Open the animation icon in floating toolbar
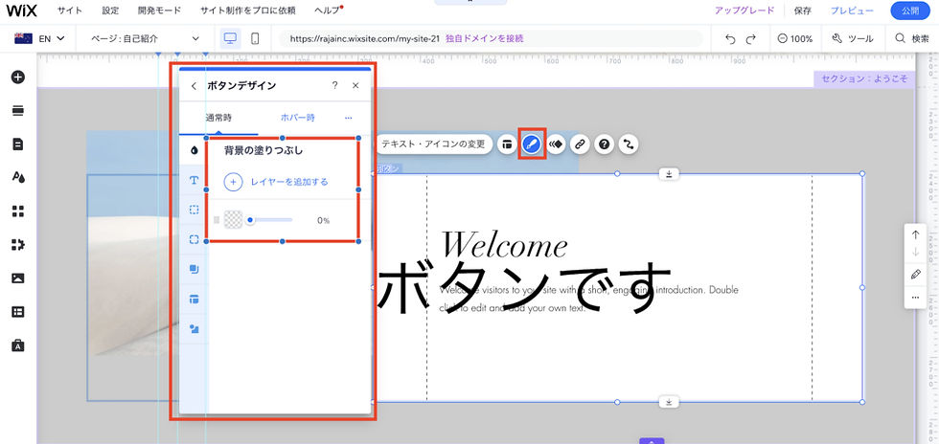939x444 pixels. pos(556,144)
